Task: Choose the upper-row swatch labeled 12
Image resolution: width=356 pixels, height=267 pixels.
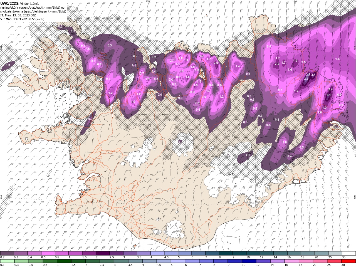Action: click(x=267, y=253)
